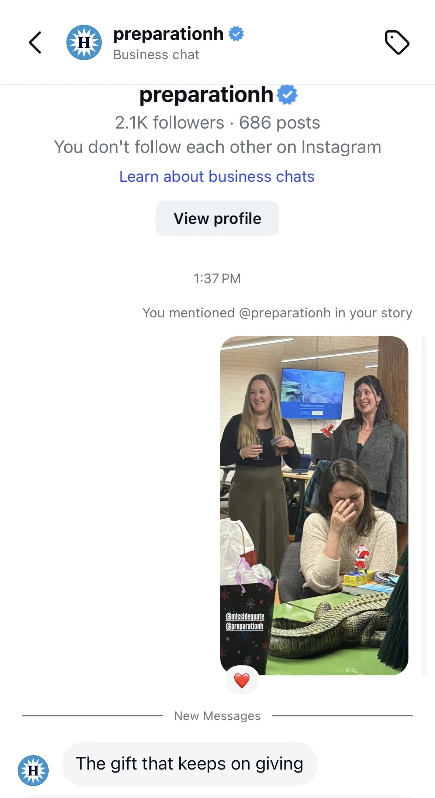Tap the New Messages divider
This screenshot has width=435, height=798.
pyautogui.click(x=217, y=716)
